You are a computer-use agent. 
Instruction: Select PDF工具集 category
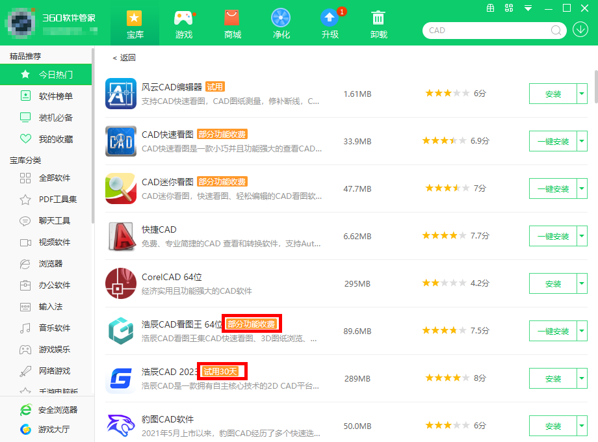tap(45, 199)
